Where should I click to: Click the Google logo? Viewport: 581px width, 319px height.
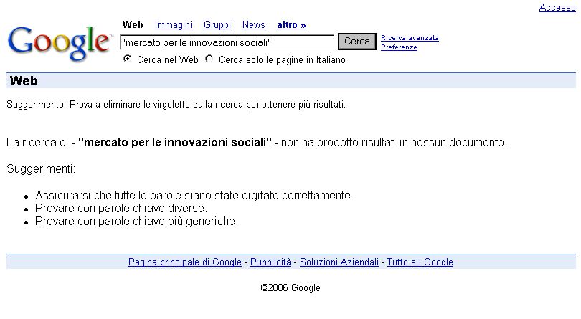click(x=59, y=43)
